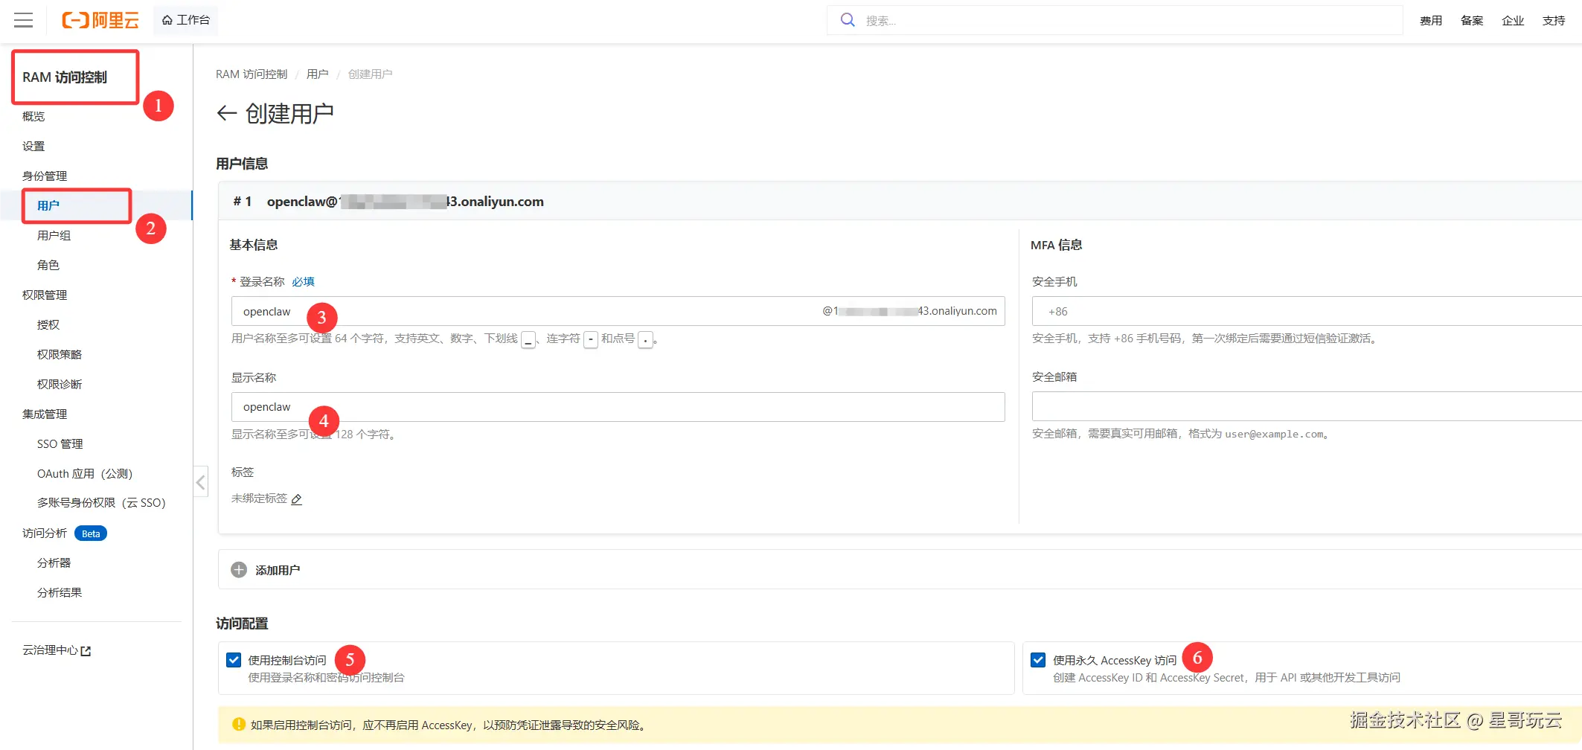Open the 企业 menu
Image resolution: width=1582 pixels, height=750 pixels.
coord(1513,21)
